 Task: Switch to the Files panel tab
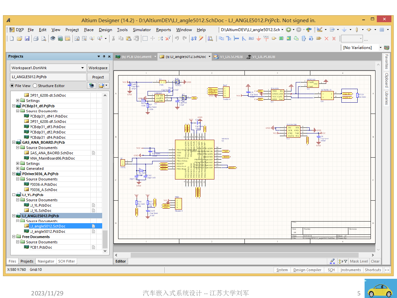12,261
